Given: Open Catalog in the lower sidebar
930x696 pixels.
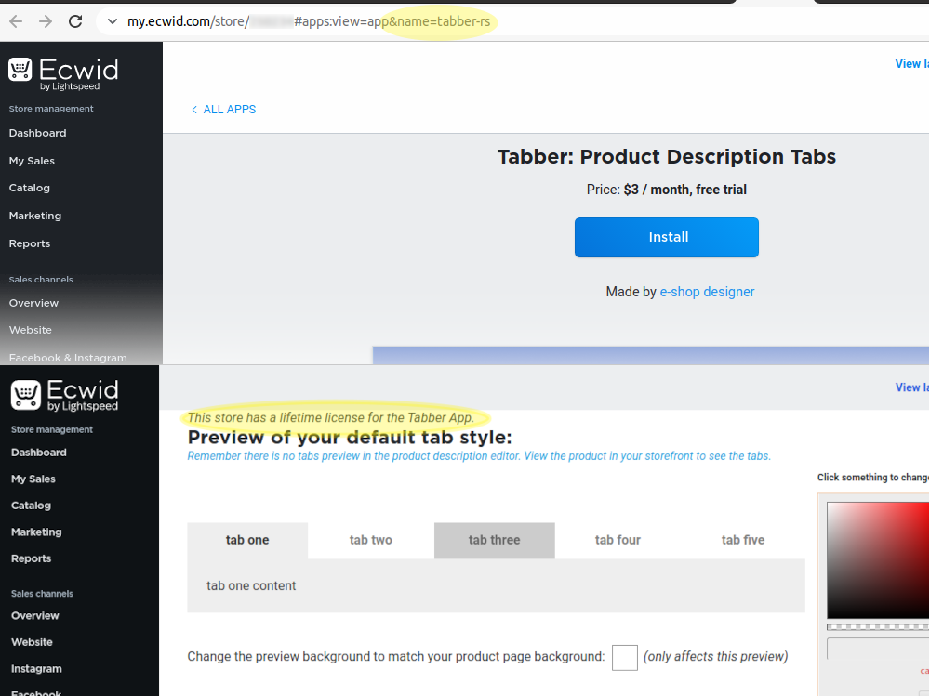Looking at the screenshot, I should [x=31, y=506].
